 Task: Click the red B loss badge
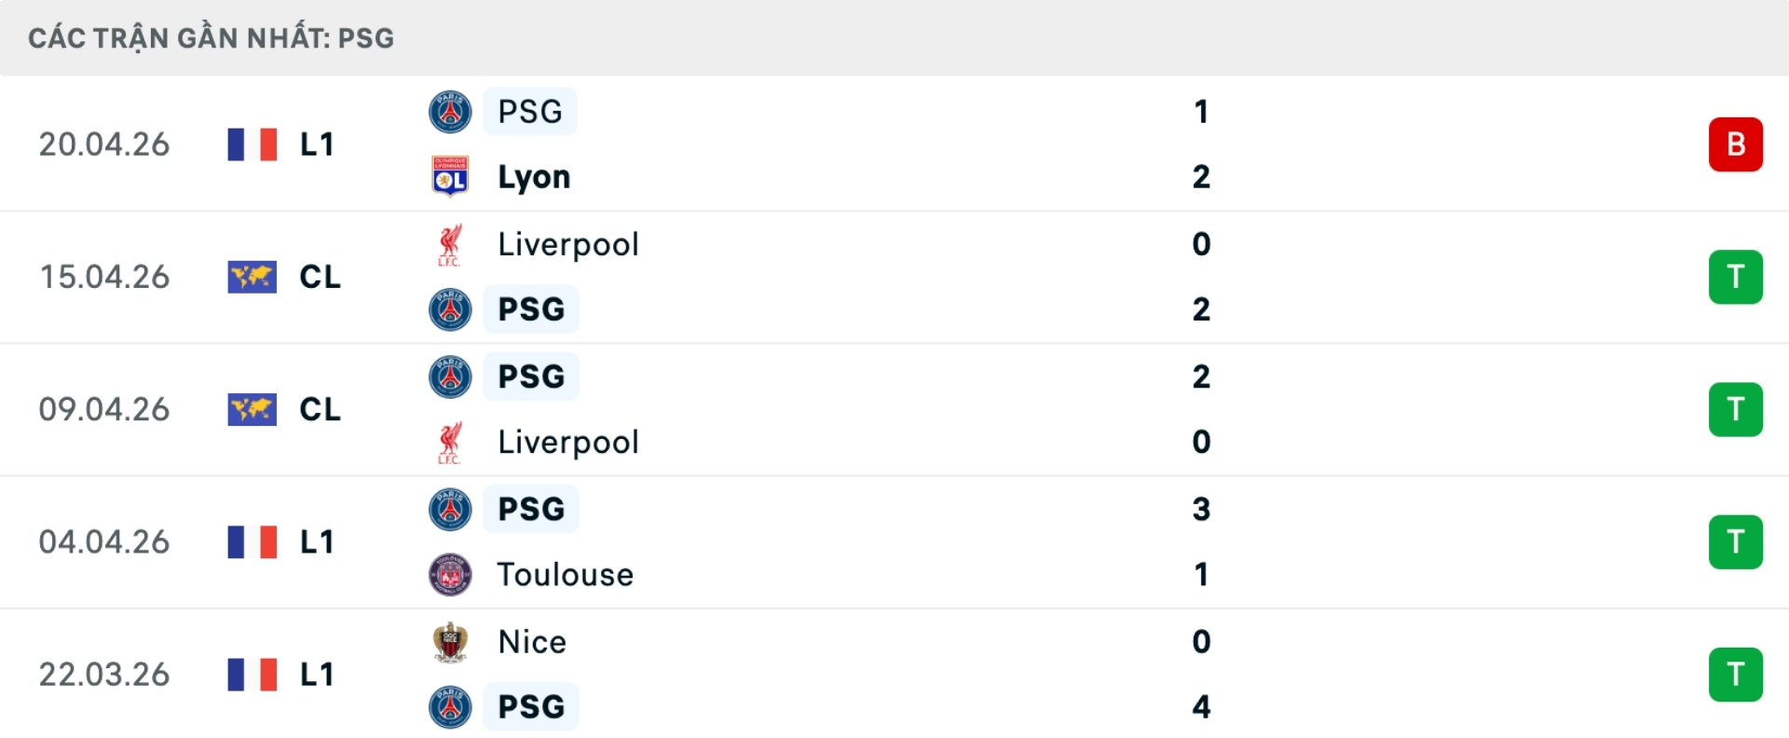pos(1735,144)
